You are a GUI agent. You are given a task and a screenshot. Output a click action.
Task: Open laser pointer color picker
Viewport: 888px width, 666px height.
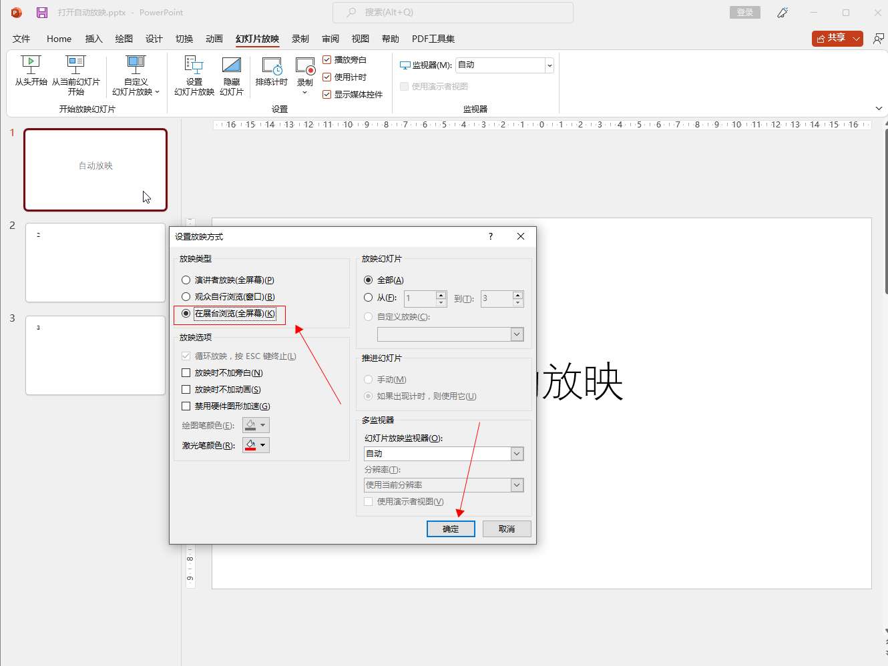(x=256, y=445)
